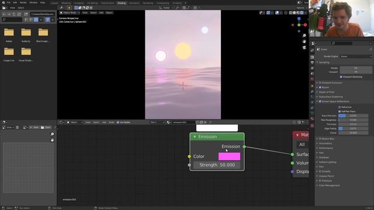374x210 pixels.
Task: Toggle camera view gizmo in viewport
Action: pyautogui.click(x=304, y=47)
